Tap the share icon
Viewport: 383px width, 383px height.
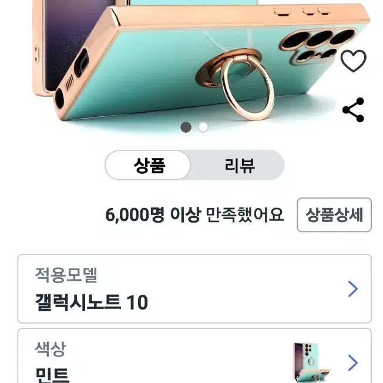(x=353, y=110)
